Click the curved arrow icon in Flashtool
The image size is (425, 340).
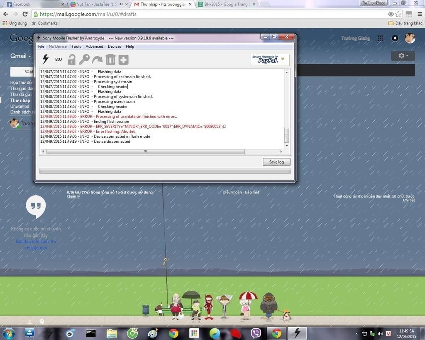pyautogui.click(x=97, y=59)
